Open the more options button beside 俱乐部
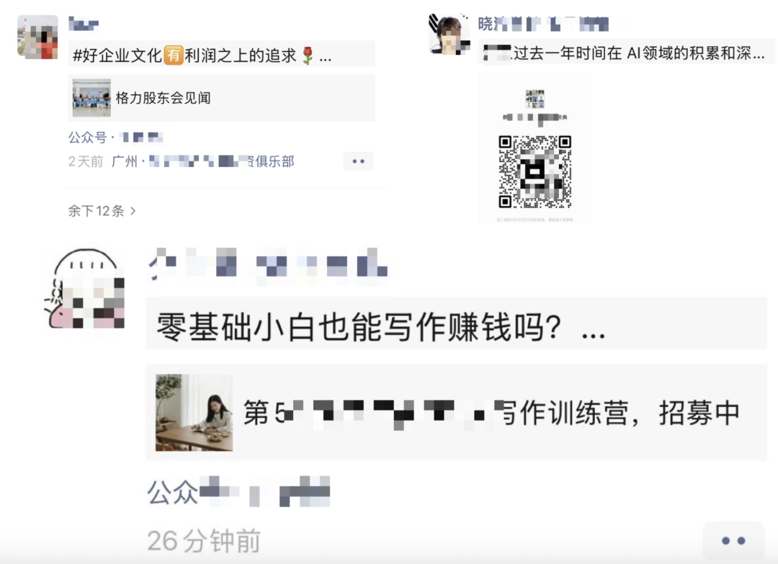 click(x=358, y=161)
